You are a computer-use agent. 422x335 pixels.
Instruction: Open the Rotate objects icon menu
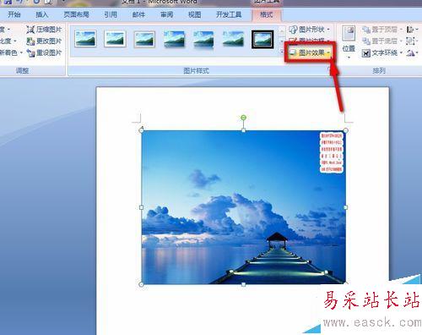(x=413, y=52)
